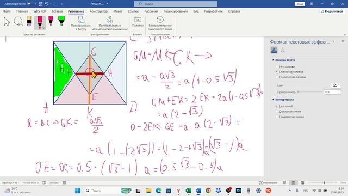348x196 pixels.
Task: Open File Explorer from taskbar
Action: click(x=148, y=191)
